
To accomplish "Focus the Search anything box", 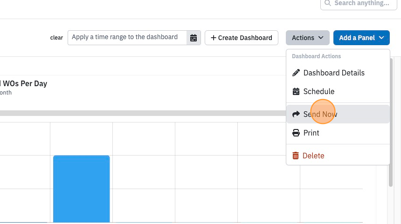I will pos(359,4).
